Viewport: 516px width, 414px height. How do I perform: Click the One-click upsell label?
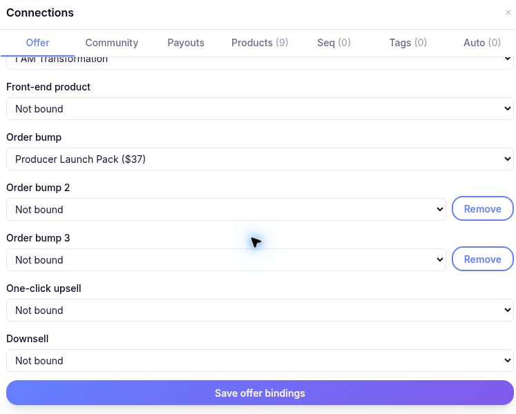click(x=44, y=288)
